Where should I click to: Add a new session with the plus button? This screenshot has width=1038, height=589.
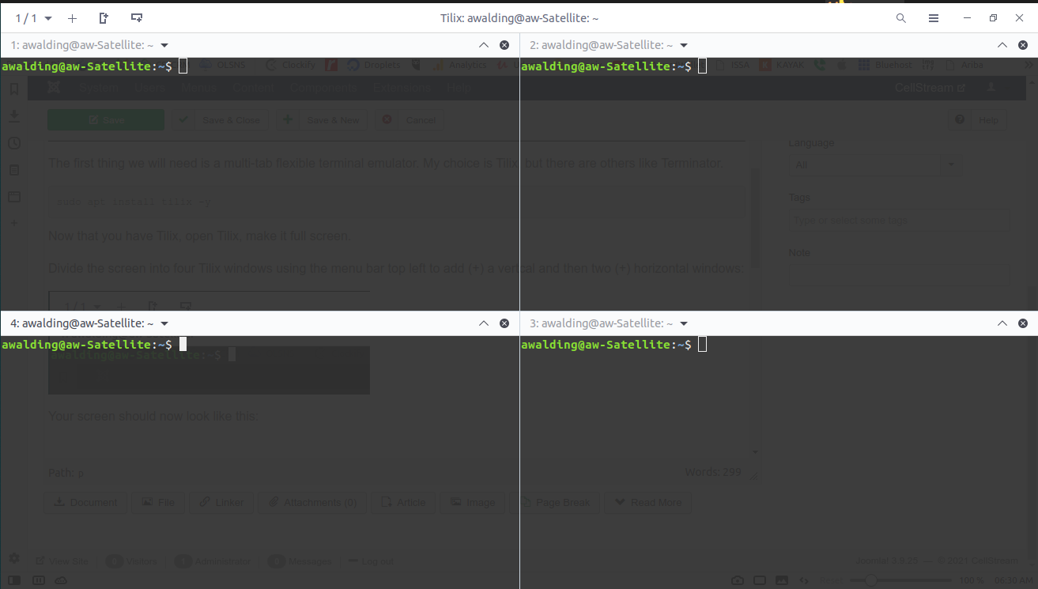(x=72, y=18)
